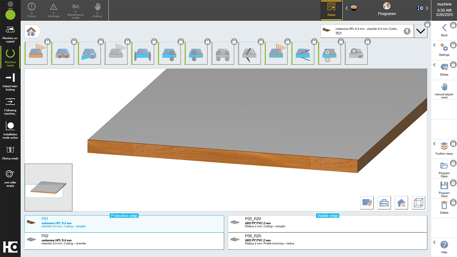
Task: Open the Help question mark icon
Action: (444, 245)
